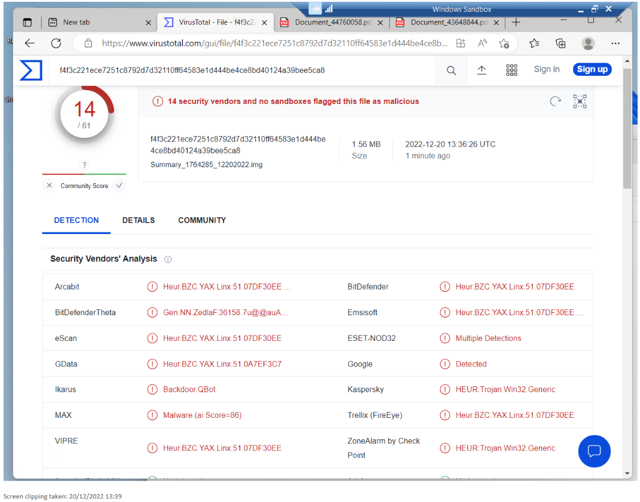Click the Sandbox signal strength icon
The image size is (640, 502).
point(329,8)
